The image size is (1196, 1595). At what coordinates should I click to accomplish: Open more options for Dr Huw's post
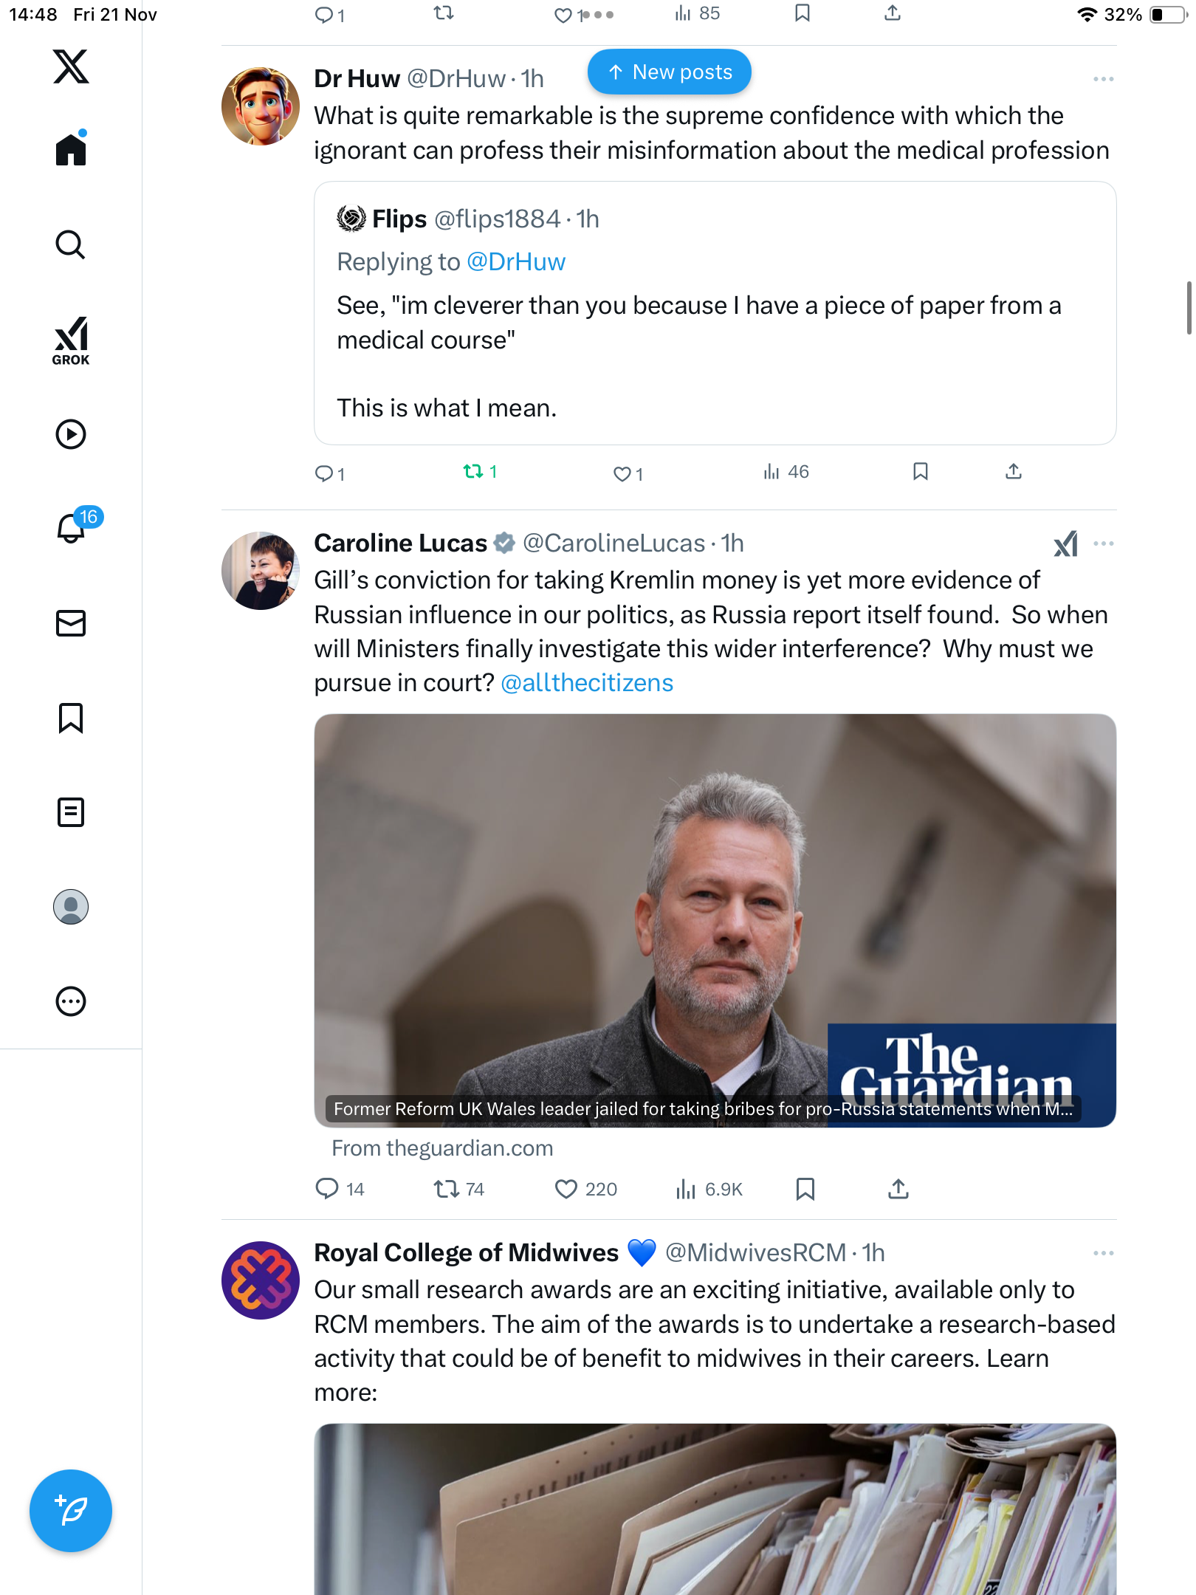(1103, 79)
